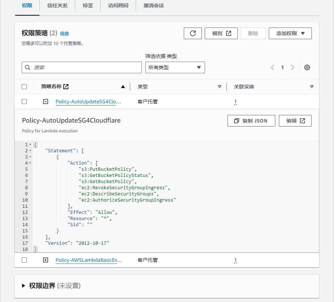Click the previous page arrow
Viewport: 335px width, 302px height.
click(x=273, y=67)
